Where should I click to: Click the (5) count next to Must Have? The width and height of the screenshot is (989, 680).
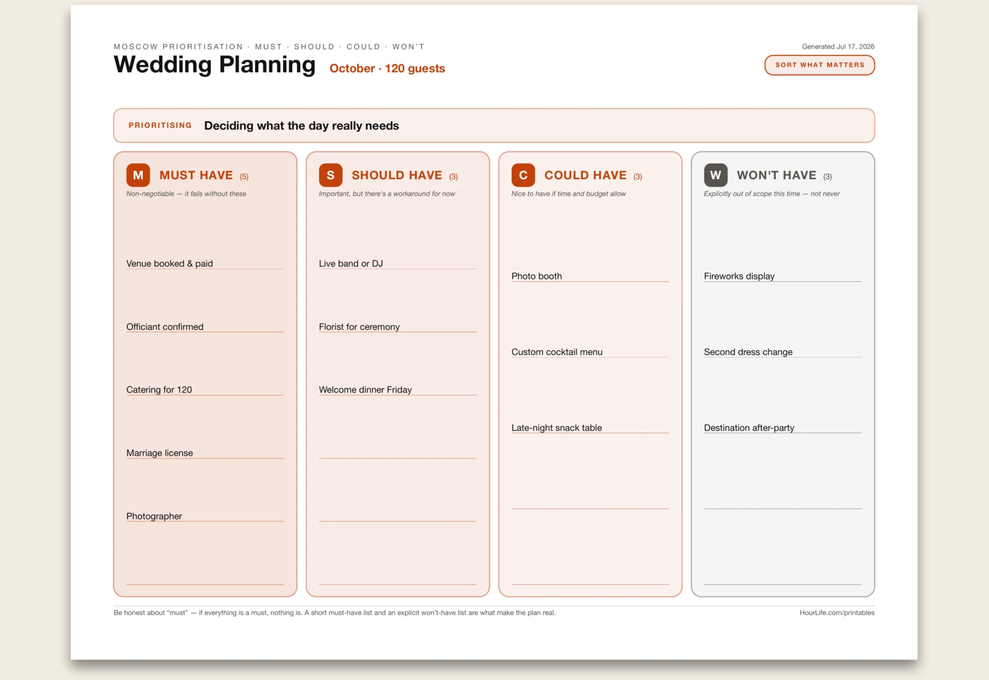[244, 177]
